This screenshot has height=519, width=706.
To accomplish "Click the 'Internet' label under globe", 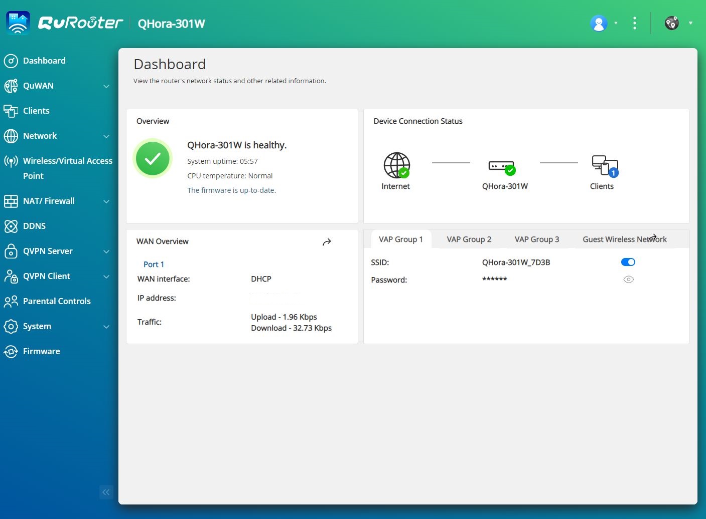I will [x=396, y=186].
